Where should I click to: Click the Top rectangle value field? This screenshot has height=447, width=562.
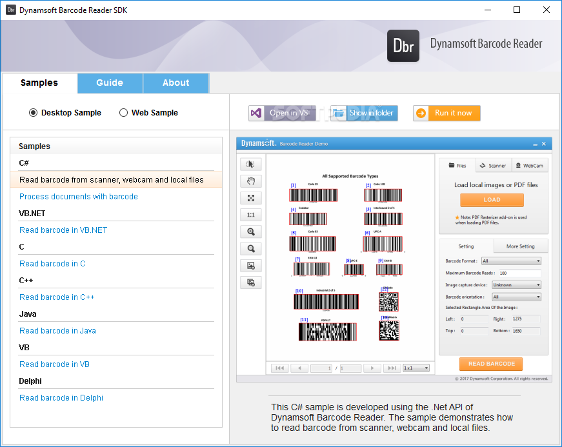[474, 331]
